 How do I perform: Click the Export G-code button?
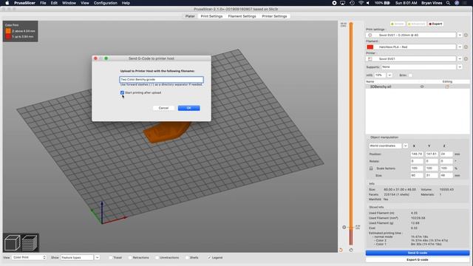(418, 259)
